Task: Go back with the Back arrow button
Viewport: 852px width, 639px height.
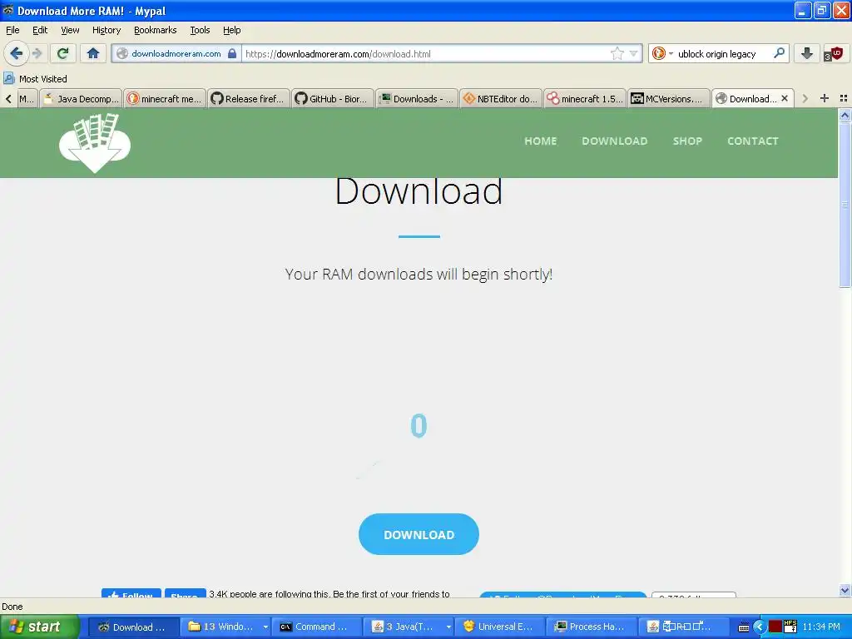Action: (x=17, y=53)
